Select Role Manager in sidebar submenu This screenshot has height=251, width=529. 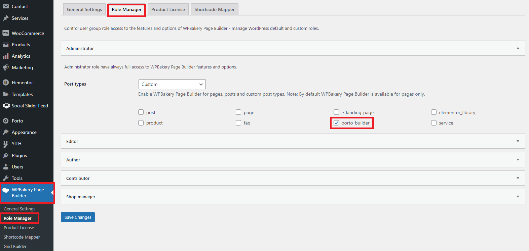click(17, 218)
